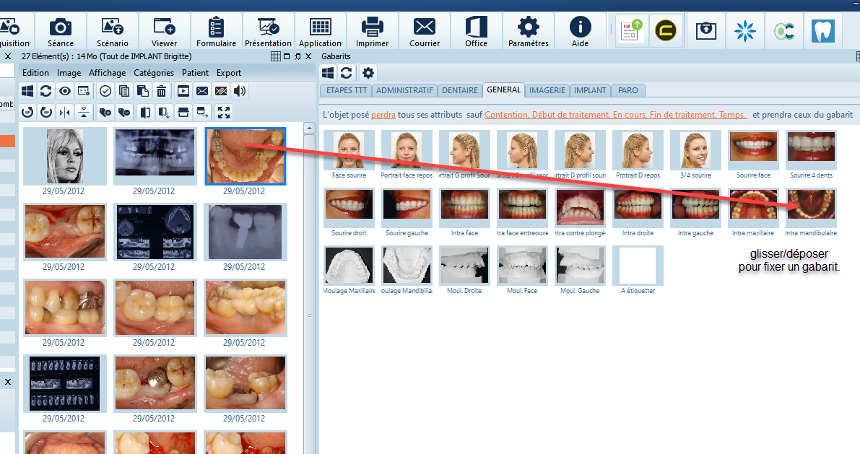The image size is (860, 454).
Task: Switch to the DENTAIRE tab
Action: (x=460, y=90)
